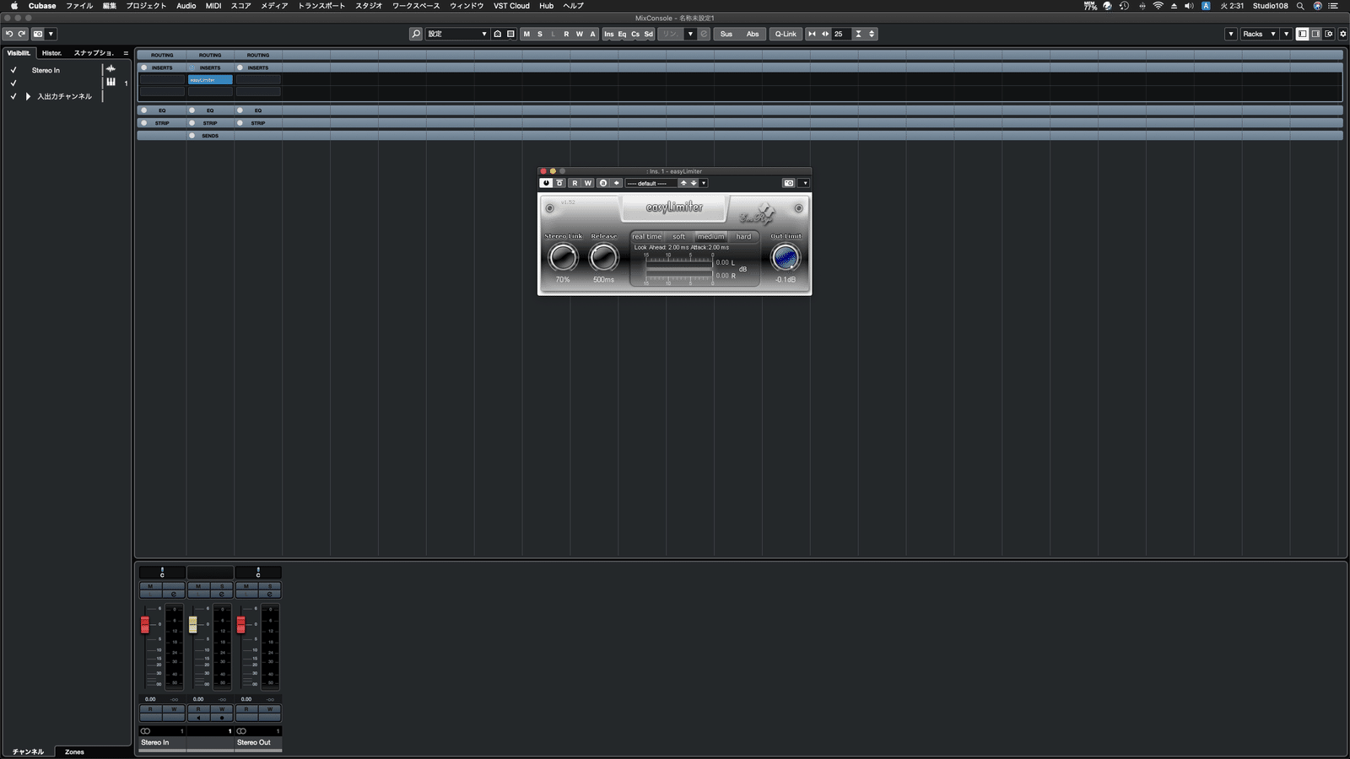The image size is (1350, 759).
Task: Open the Zones tab at bottom left
Action: (x=75, y=751)
